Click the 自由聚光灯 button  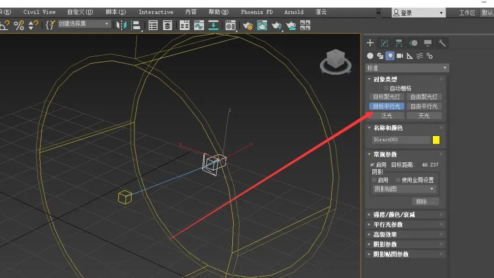[424, 97]
